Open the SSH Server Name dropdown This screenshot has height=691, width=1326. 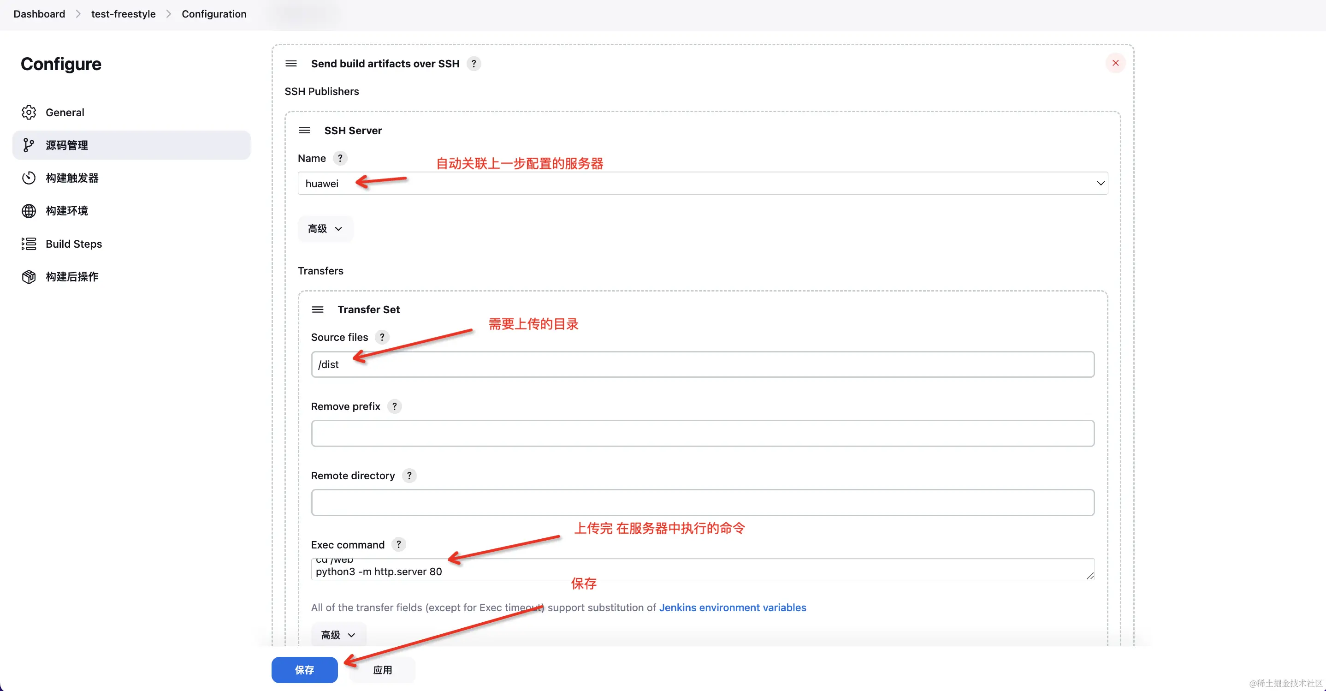coord(703,183)
